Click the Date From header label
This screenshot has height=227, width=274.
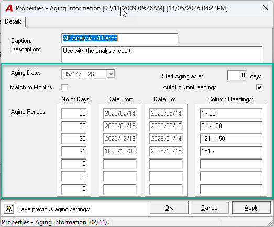coord(121,99)
